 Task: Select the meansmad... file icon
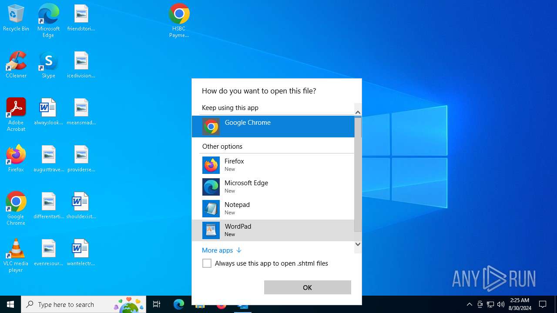point(81,112)
